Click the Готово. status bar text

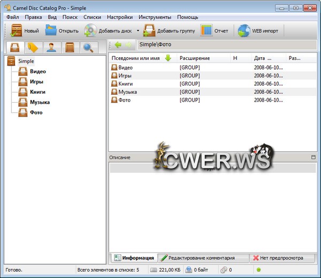pos(14,270)
